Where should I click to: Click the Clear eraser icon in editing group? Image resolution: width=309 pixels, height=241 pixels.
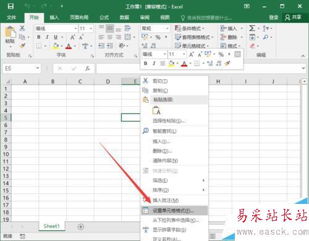coord(253,46)
